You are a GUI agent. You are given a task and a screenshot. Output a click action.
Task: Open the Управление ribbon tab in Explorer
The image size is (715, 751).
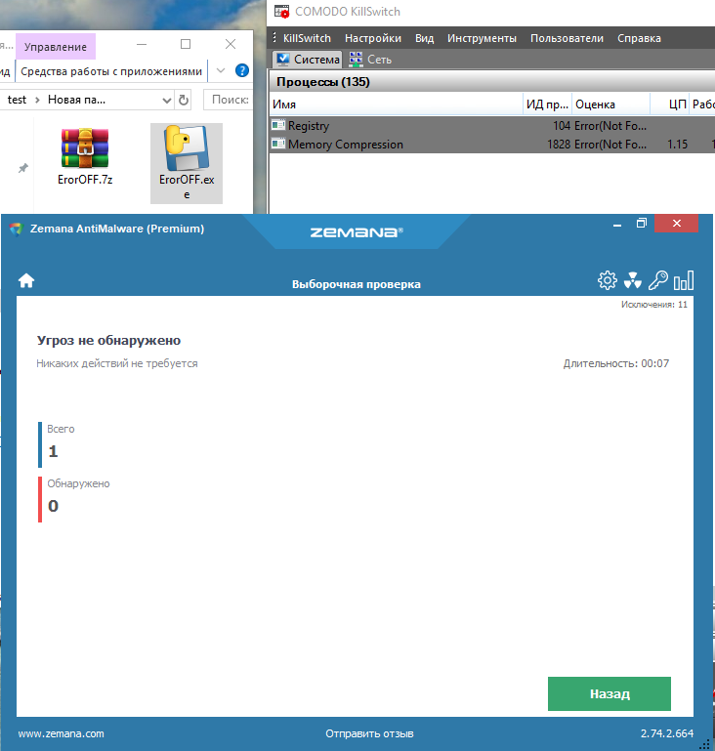(x=56, y=47)
